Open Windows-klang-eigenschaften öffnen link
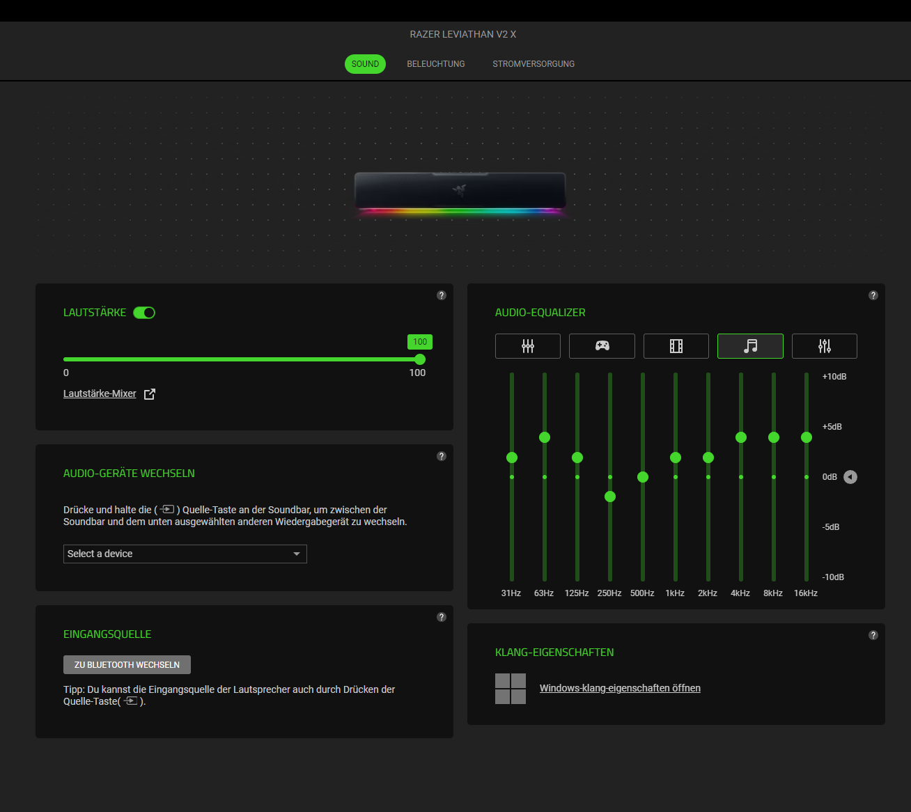 620,688
